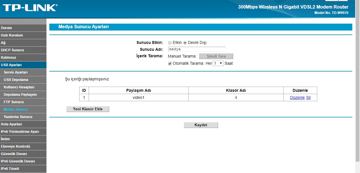
Task: Open the Güvenlik Duvarı menu item
Action: pyautogui.click(x=23, y=154)
